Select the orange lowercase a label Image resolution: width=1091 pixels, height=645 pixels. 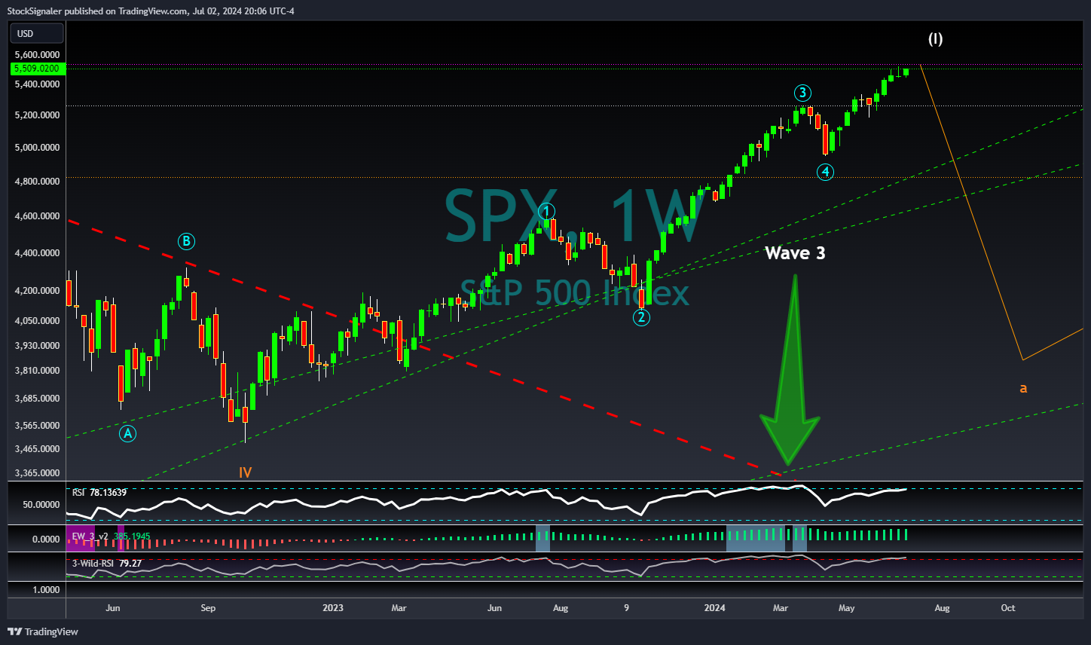click(x=1023, y=389)
